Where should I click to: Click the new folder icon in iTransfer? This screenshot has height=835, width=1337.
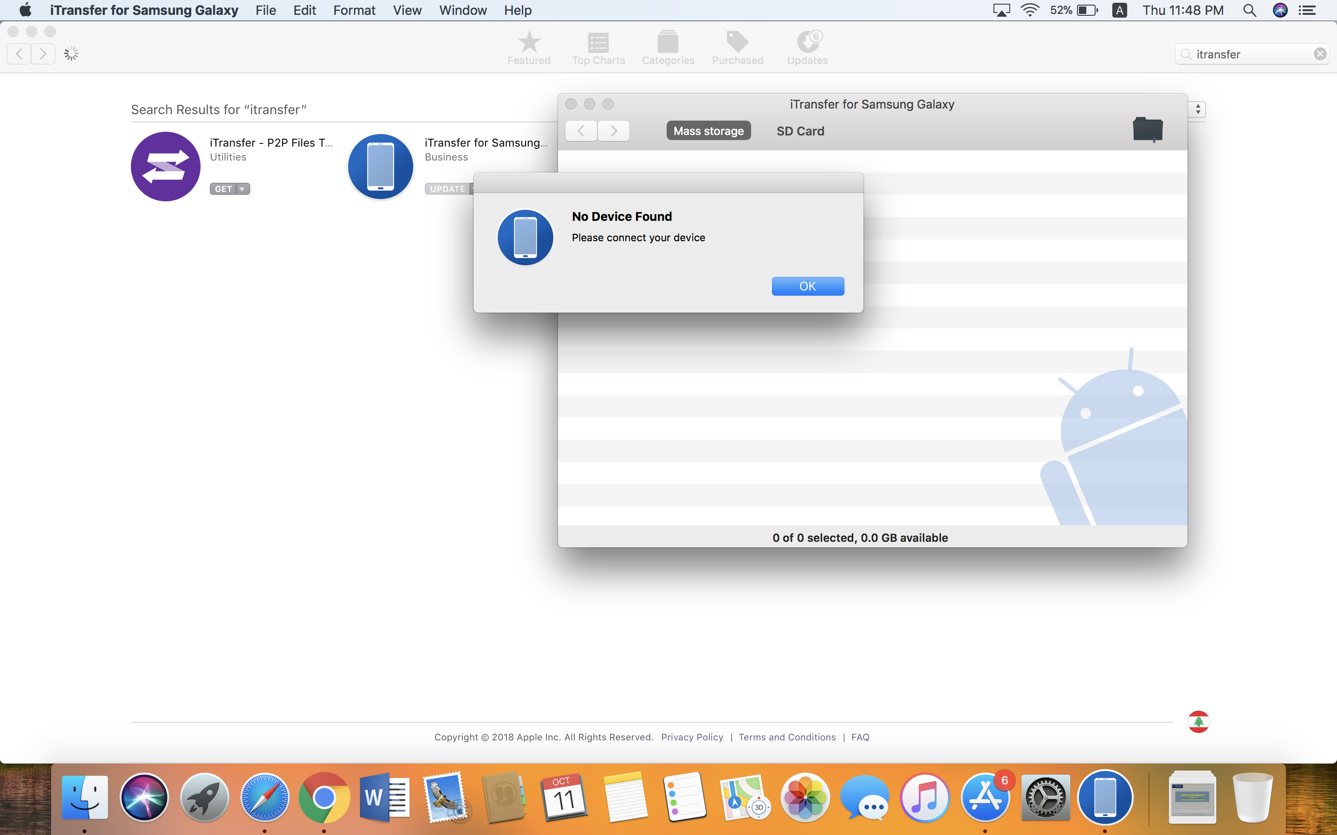[1148, 130]
